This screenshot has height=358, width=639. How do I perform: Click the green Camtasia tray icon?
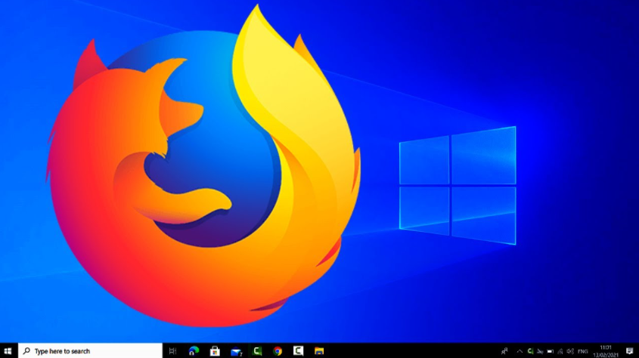[x=530, y=351]
